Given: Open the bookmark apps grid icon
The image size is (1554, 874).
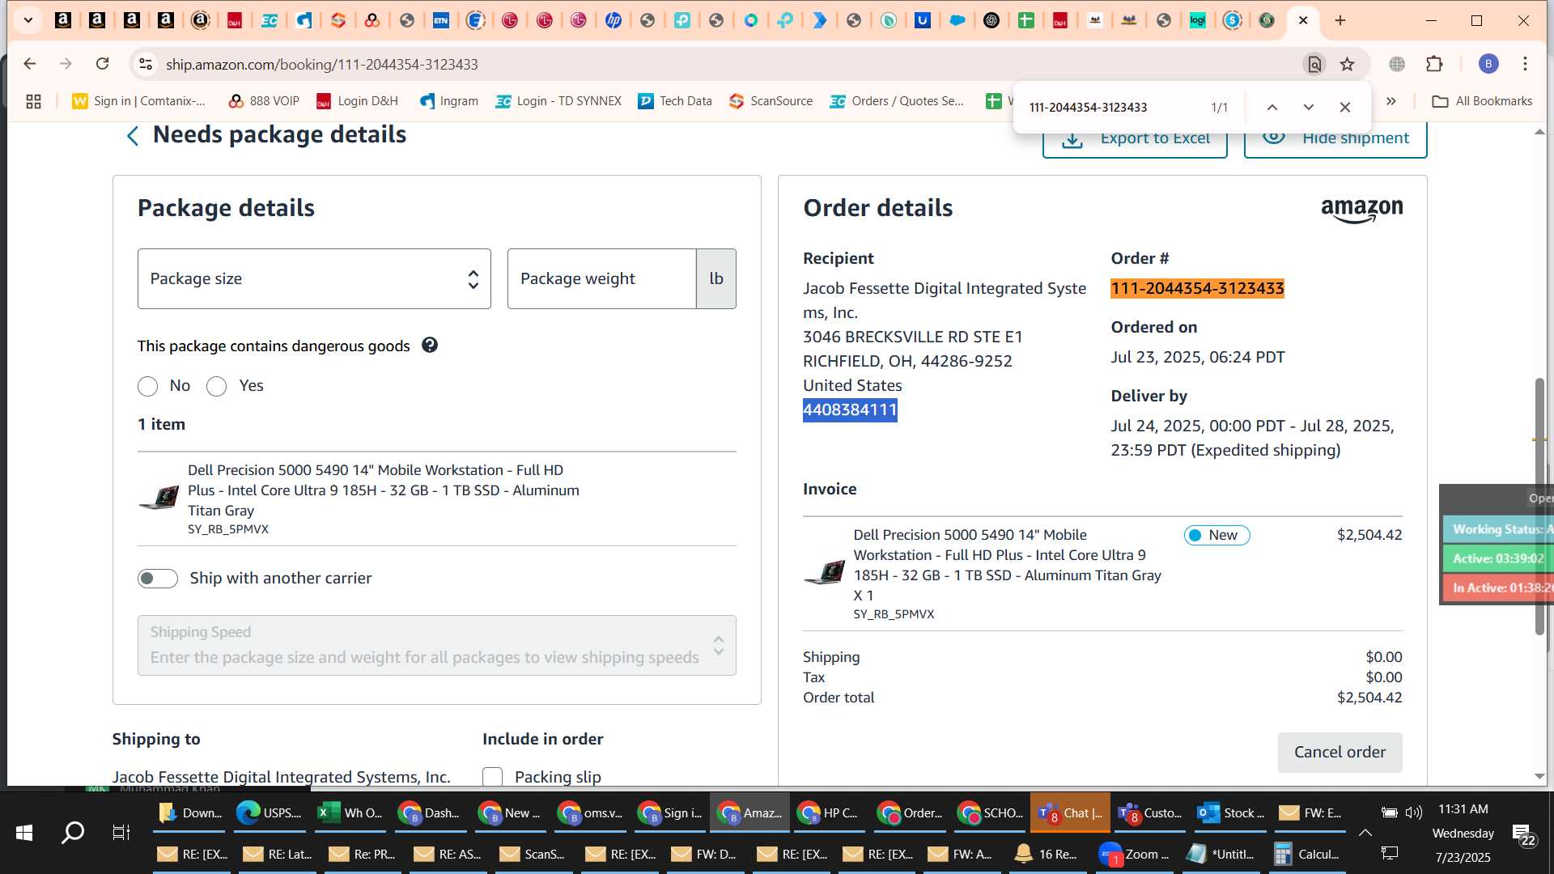Looking at the screenshot, I should tap(33, 101).
